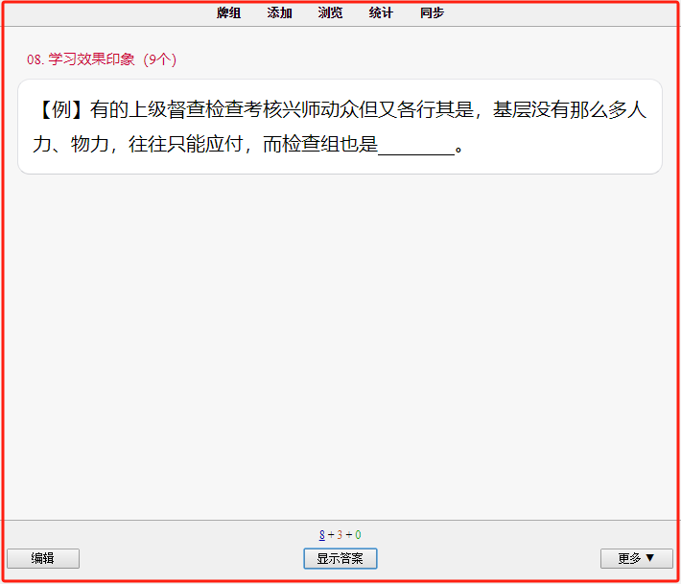This screenshot has width=681, height=584.
Task: Click the words 检查组也是 before the blank
Action: point(330,144)
